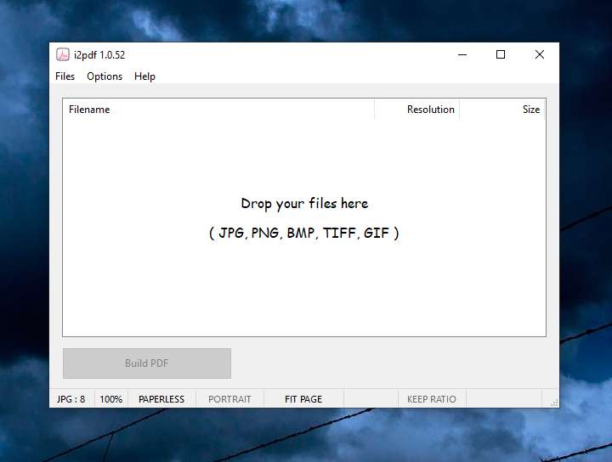Open the Help menu
The width and height of the screenshot is (612, 462).
[144, 76]
